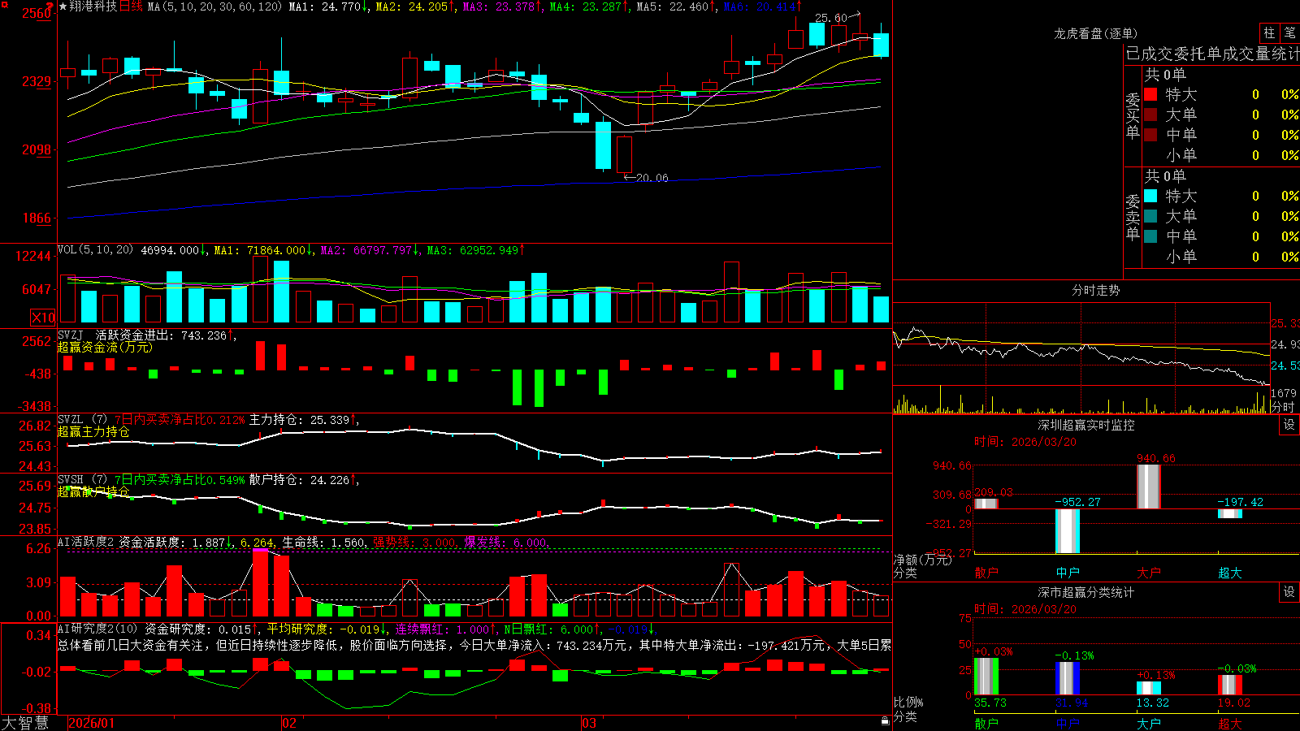
Task: Click the 中户 -952.27 bar in 实时监控
Action: [1068, 531]
